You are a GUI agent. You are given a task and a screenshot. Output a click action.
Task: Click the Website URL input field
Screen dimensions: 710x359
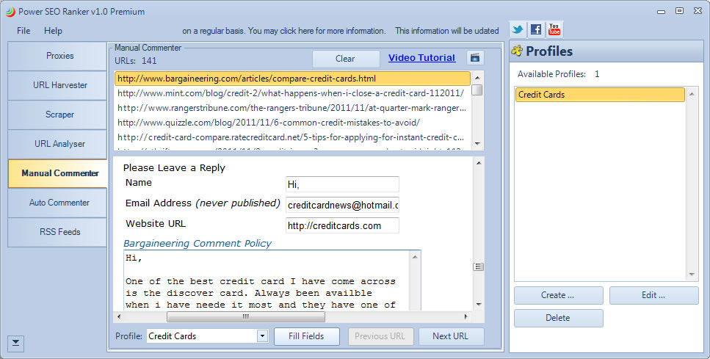pyautogui.click(x=342, y=225)
